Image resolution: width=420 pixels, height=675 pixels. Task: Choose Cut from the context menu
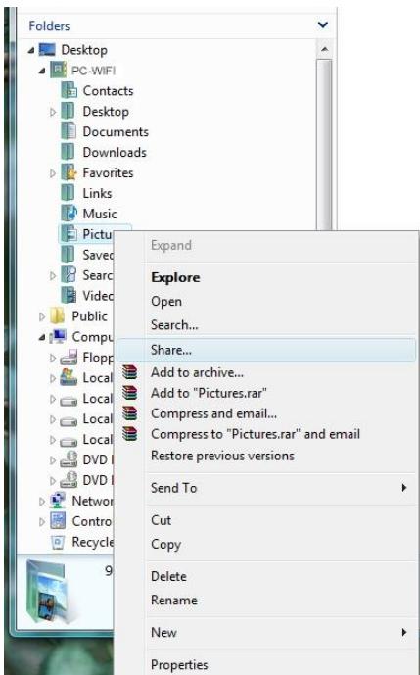tap(267, 520)
